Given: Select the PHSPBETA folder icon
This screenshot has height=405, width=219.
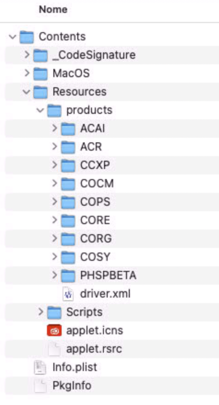Looking at the screenshot, I should [x=68, y=276].
